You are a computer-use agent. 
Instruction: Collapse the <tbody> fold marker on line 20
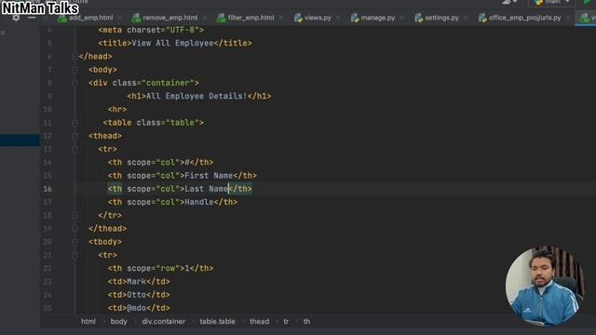click(x=74, y=242)
